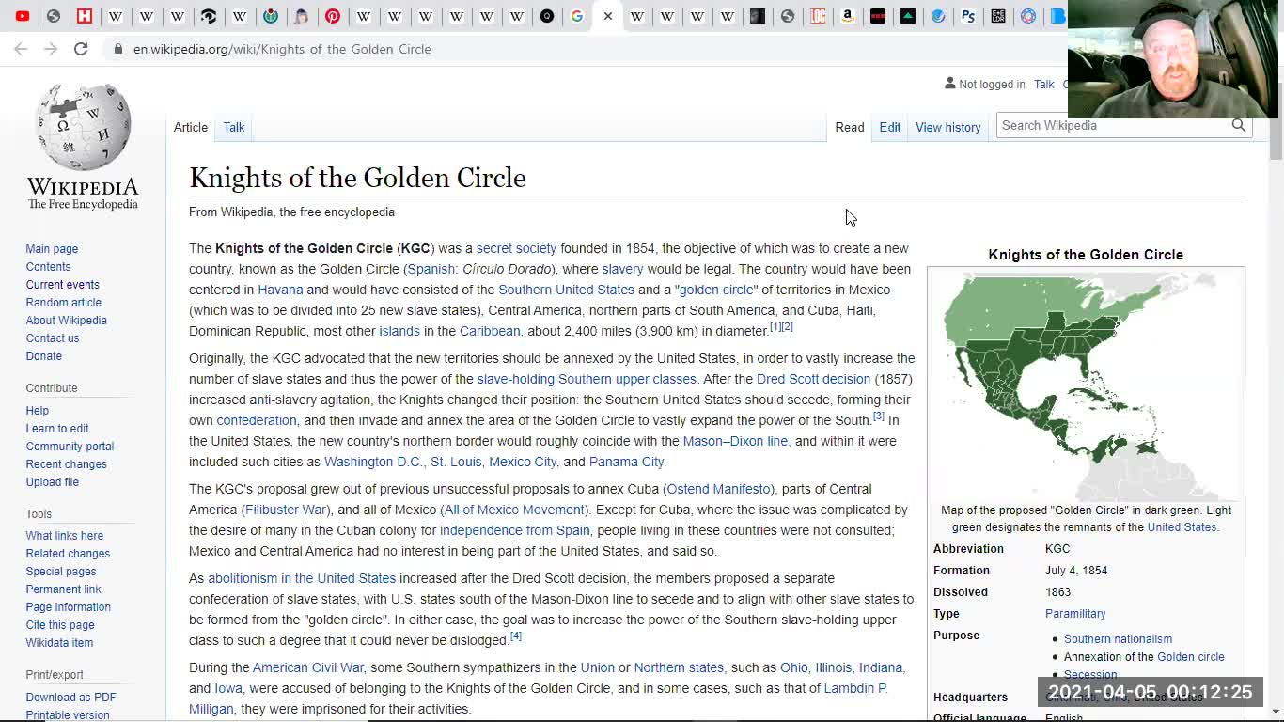Switch to the globe tab beside YouTube

click(x=54, y=16)
